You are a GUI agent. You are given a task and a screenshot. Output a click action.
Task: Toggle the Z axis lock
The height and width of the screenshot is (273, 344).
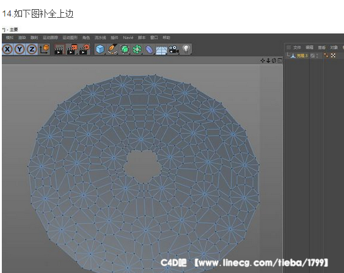pos(32,49)
